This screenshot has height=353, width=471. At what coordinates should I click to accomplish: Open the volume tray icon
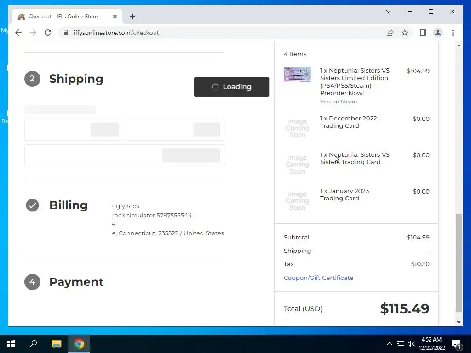(x=411, y=344)
